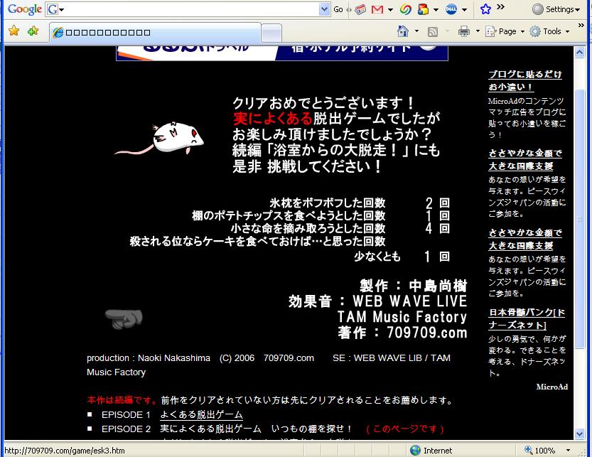
Task: Click the Favorites Center star icon
Action: [x=14, y=31]
